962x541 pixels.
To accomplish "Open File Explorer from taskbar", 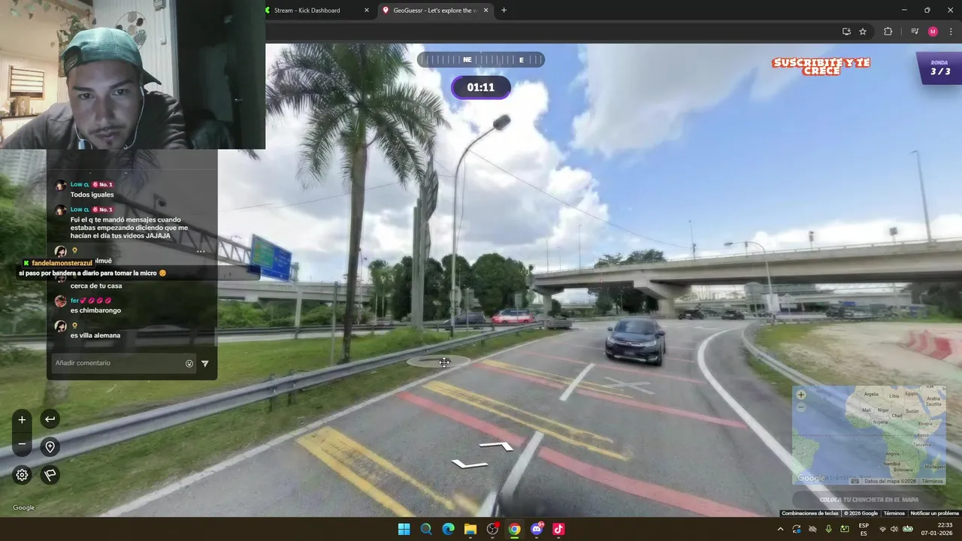I will click(470, 529).
